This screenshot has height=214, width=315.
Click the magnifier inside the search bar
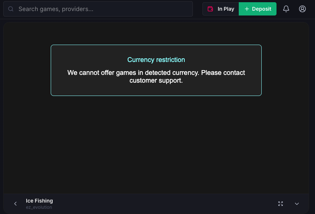10,9
